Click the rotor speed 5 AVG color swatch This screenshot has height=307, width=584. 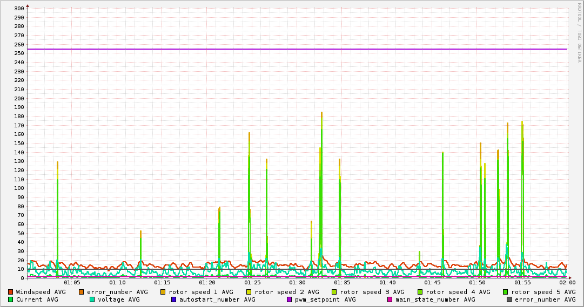505,292
